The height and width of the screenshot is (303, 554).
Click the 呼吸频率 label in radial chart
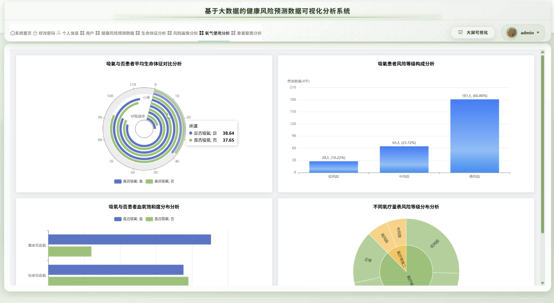(x=138, y=116)
